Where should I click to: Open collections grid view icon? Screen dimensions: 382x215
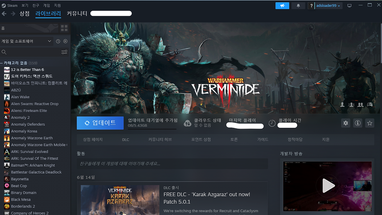(64, 28)
